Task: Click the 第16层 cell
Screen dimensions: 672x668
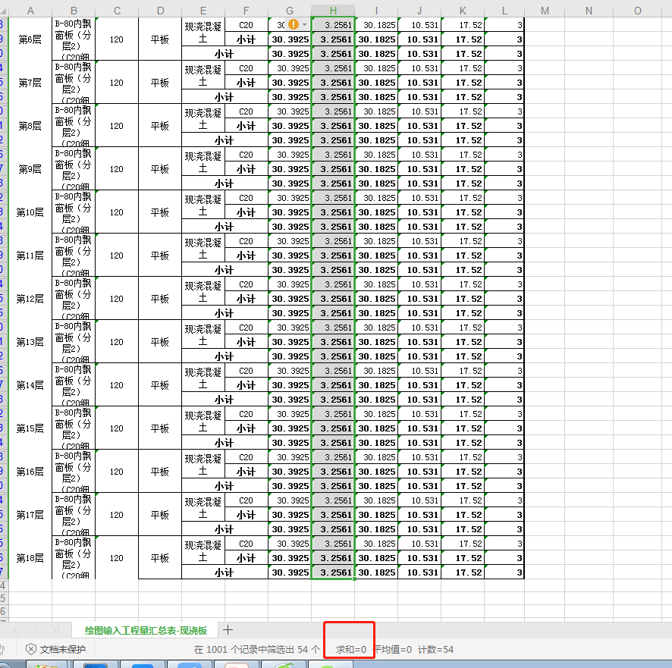Action: click(x=30, y=472)
